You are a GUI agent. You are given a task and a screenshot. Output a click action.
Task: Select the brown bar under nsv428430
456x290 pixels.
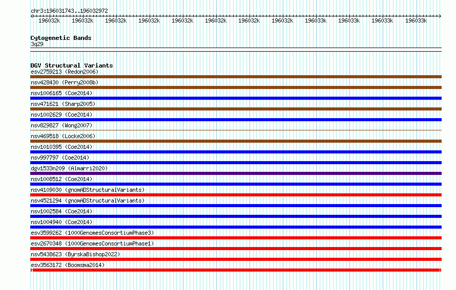point(236,87)
